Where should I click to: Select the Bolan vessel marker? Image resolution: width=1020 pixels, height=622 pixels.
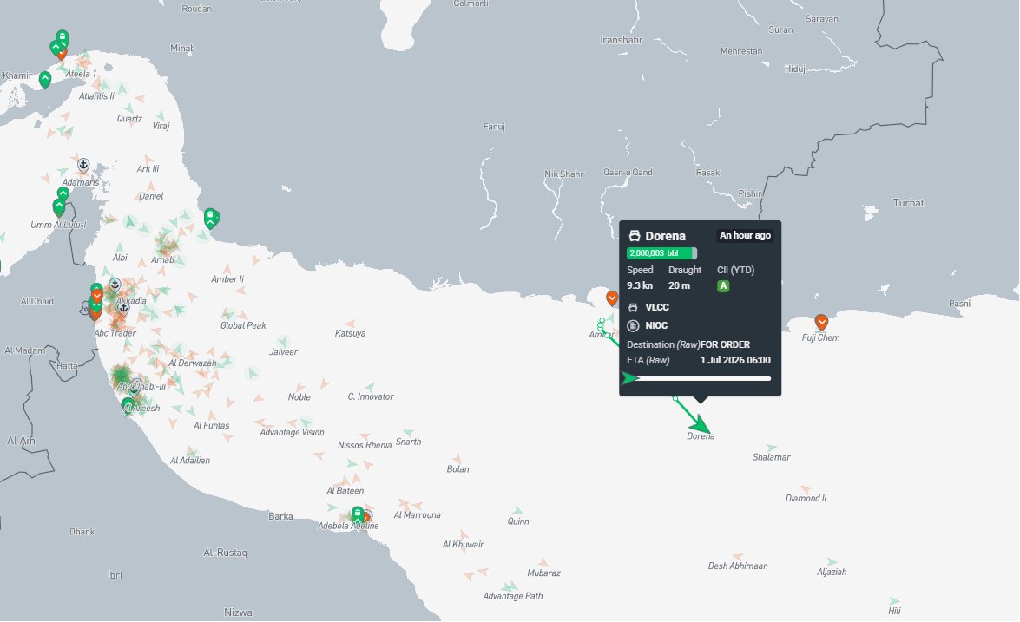tap(457, 459)
